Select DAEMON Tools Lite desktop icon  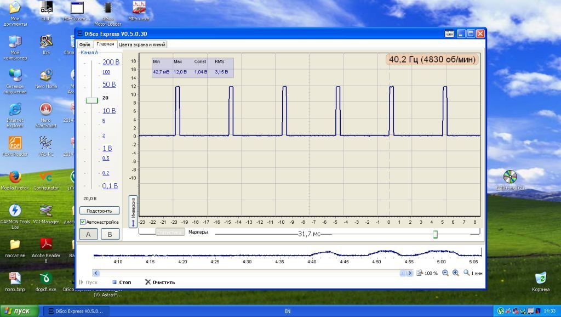[15, 217]
